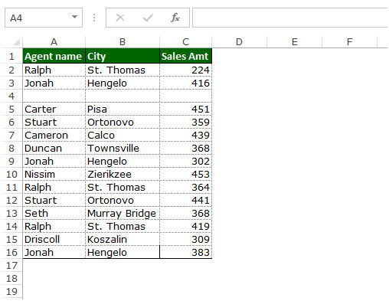The width and height of the screenshot is (389, 301).
Task: Click the Insert Function fx icon
Action: tap(175, 18)
